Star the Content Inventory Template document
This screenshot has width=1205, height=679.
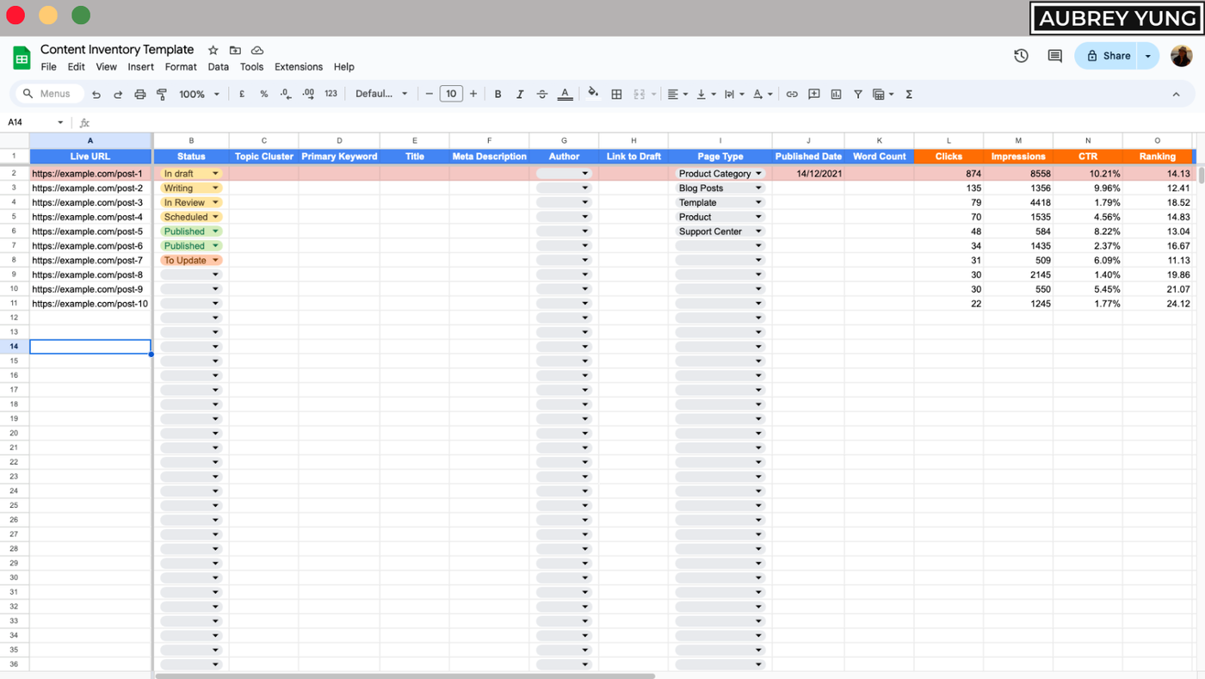click(212, 50)
